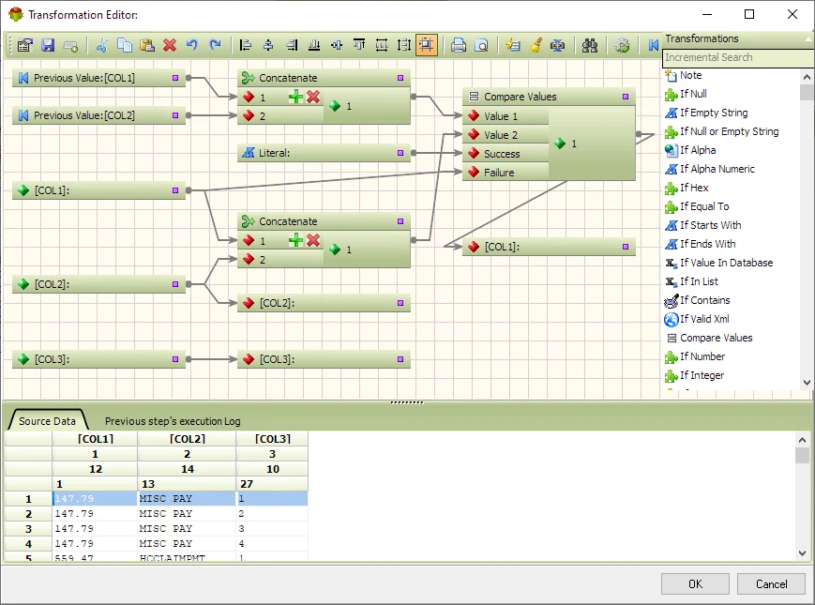Copy selection using the toolbar icon
Screen dimensions: 815x605
pyautogui.click(x=124, y=45)
